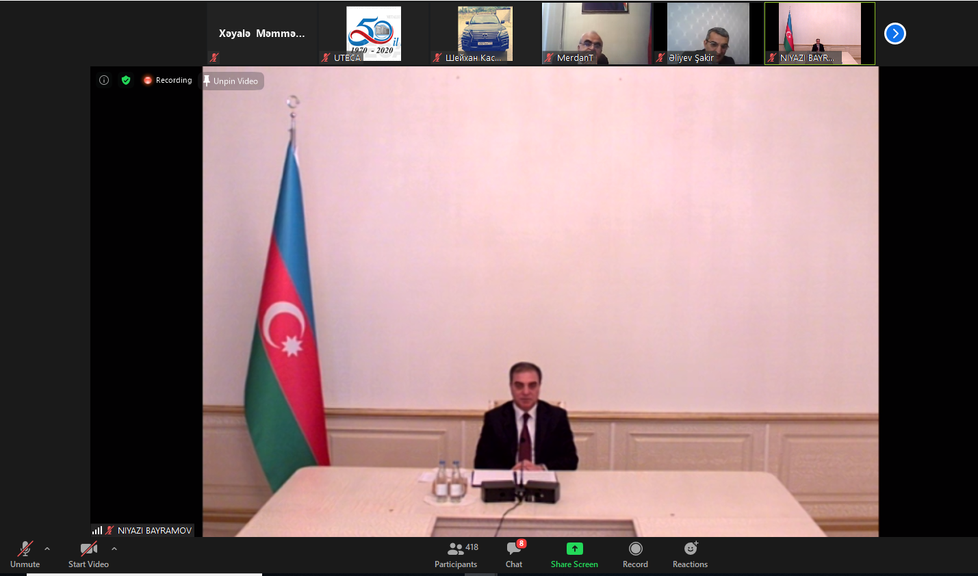
Task: Click the red Recording indicator
Action: click(168, 80)
